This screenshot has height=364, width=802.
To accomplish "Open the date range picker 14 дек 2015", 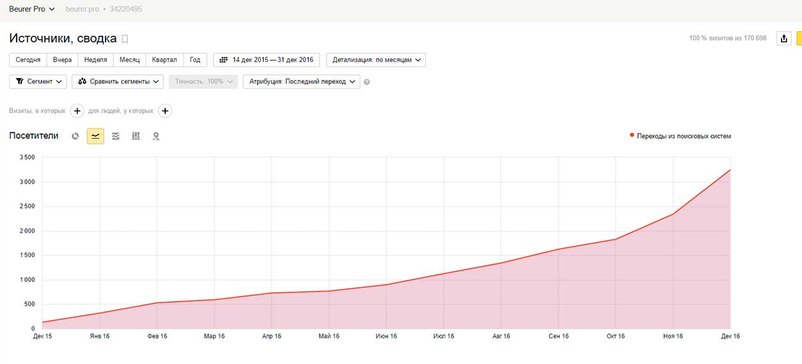I will coord(266,60).
